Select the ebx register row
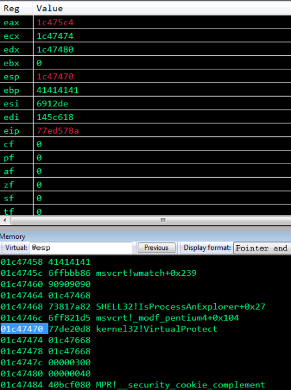This screenshot has width=291, height=390. [145, 63]
